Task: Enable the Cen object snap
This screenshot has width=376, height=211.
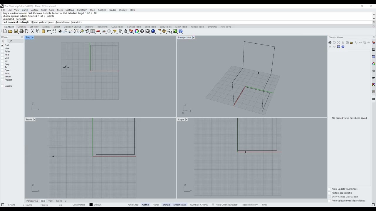Action: click(2, 58)
